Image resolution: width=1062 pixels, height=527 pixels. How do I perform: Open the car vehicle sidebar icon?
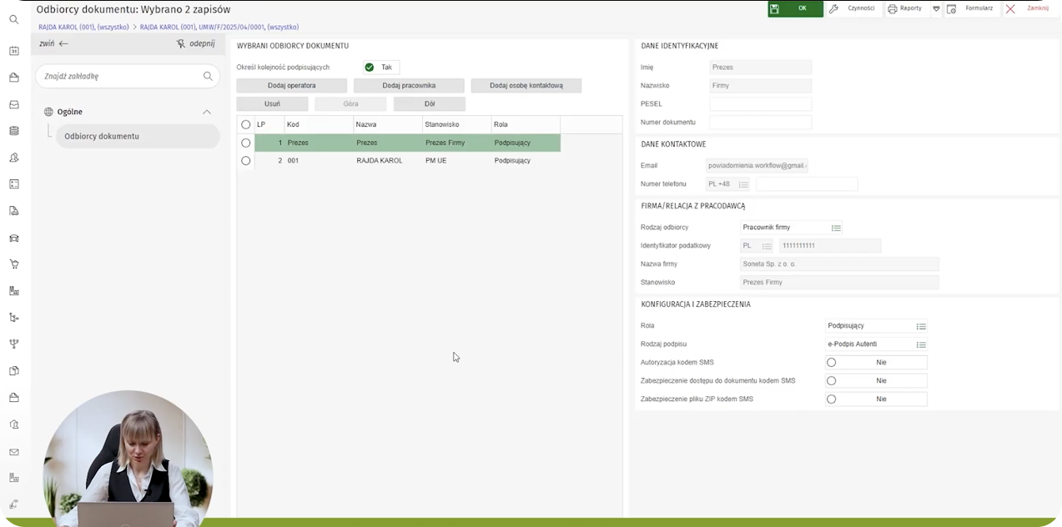[x=13, y=238]
